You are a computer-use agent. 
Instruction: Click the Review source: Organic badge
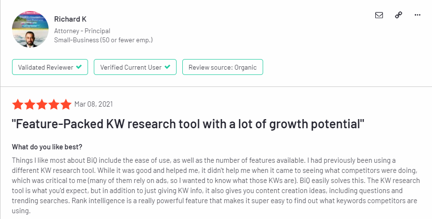[223, 67]
